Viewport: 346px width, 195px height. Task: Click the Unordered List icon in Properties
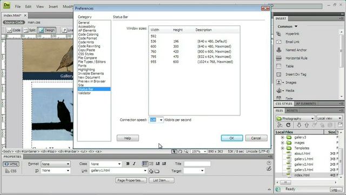pos(145,164)
